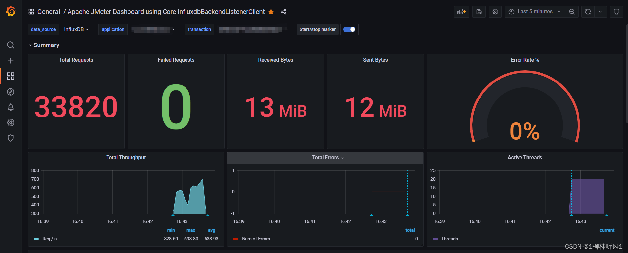628x253 pixels.
Task: Collapse the Summary row
Action: (44, 45)
